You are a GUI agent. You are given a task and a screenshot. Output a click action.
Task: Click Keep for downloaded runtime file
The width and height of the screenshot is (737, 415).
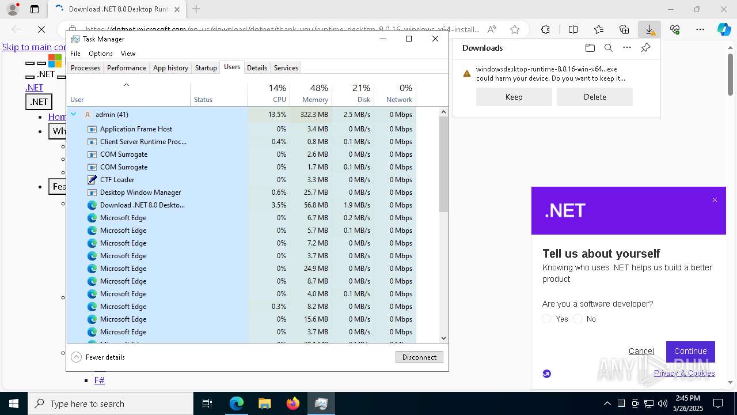(514, 97)
